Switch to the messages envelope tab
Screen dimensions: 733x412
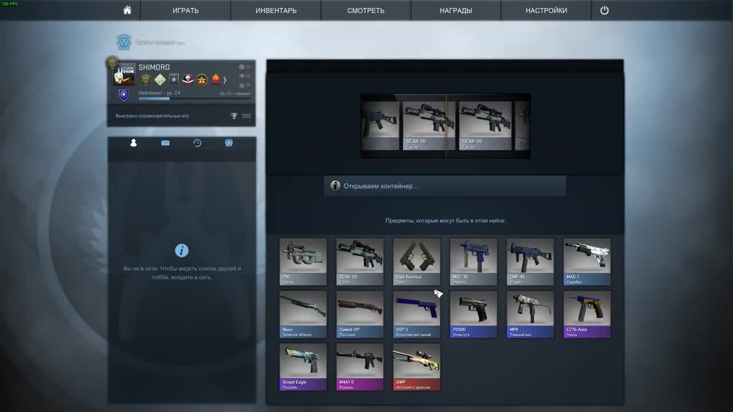tap(165, 142)
